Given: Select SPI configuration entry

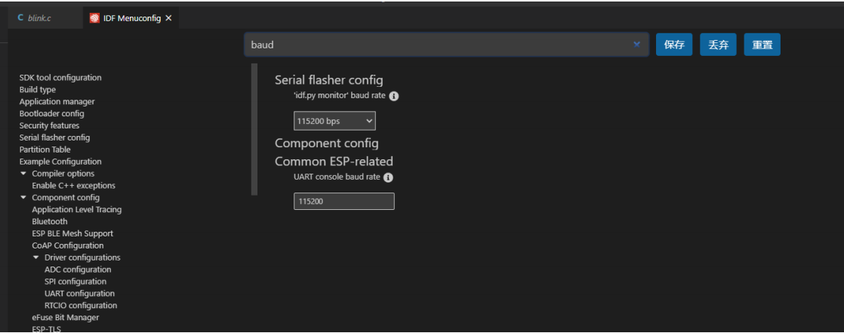Looking at the screenshot, I should point(75,282).
